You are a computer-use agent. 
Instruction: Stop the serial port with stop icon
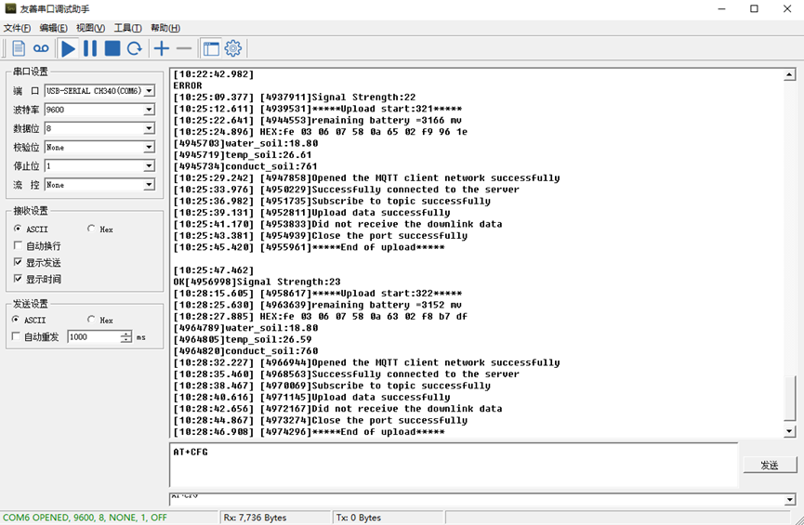pos(112,48)
